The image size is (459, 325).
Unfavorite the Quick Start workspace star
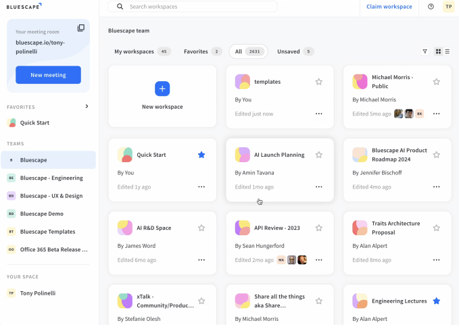(201, 155)
